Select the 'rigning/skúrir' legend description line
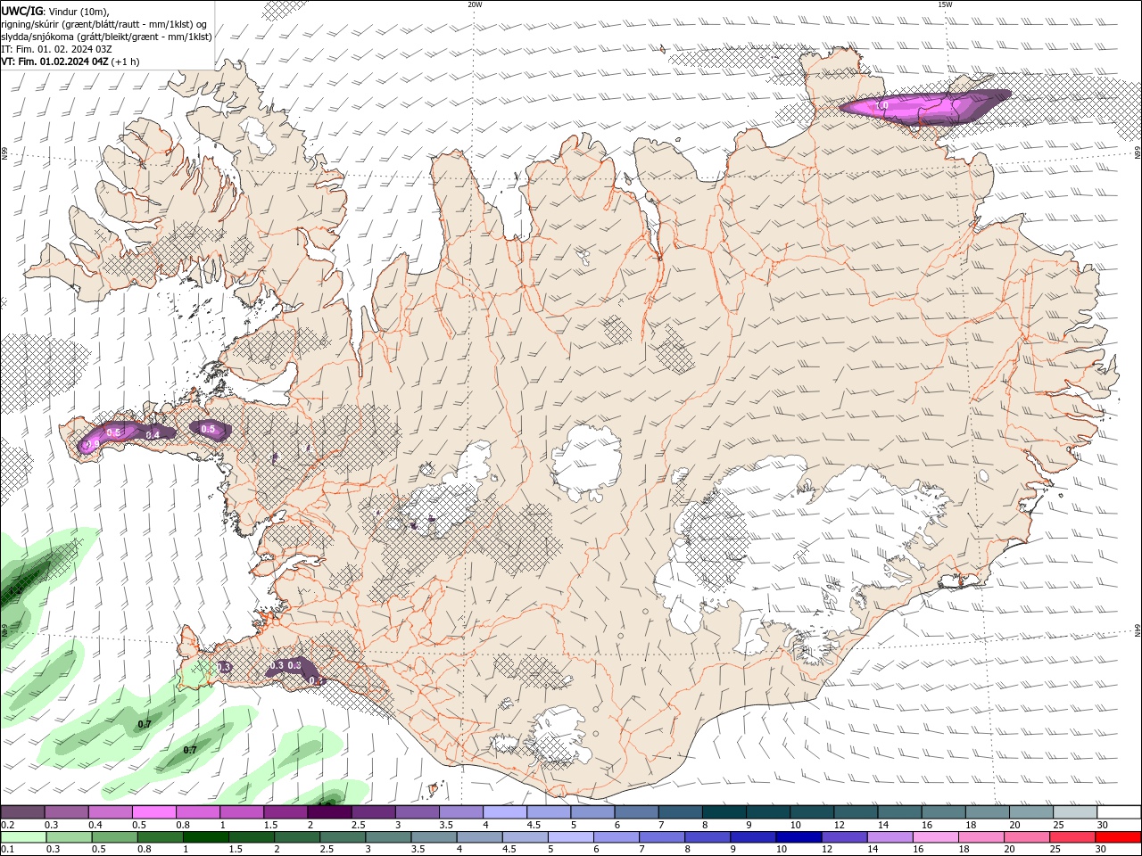 tap(104, 23)
